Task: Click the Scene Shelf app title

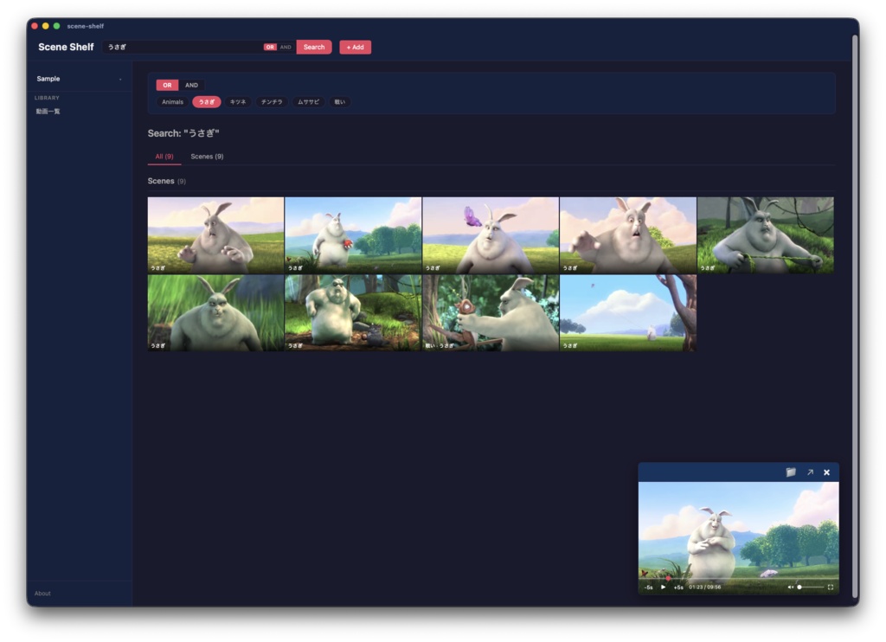Action: point(66,47)
